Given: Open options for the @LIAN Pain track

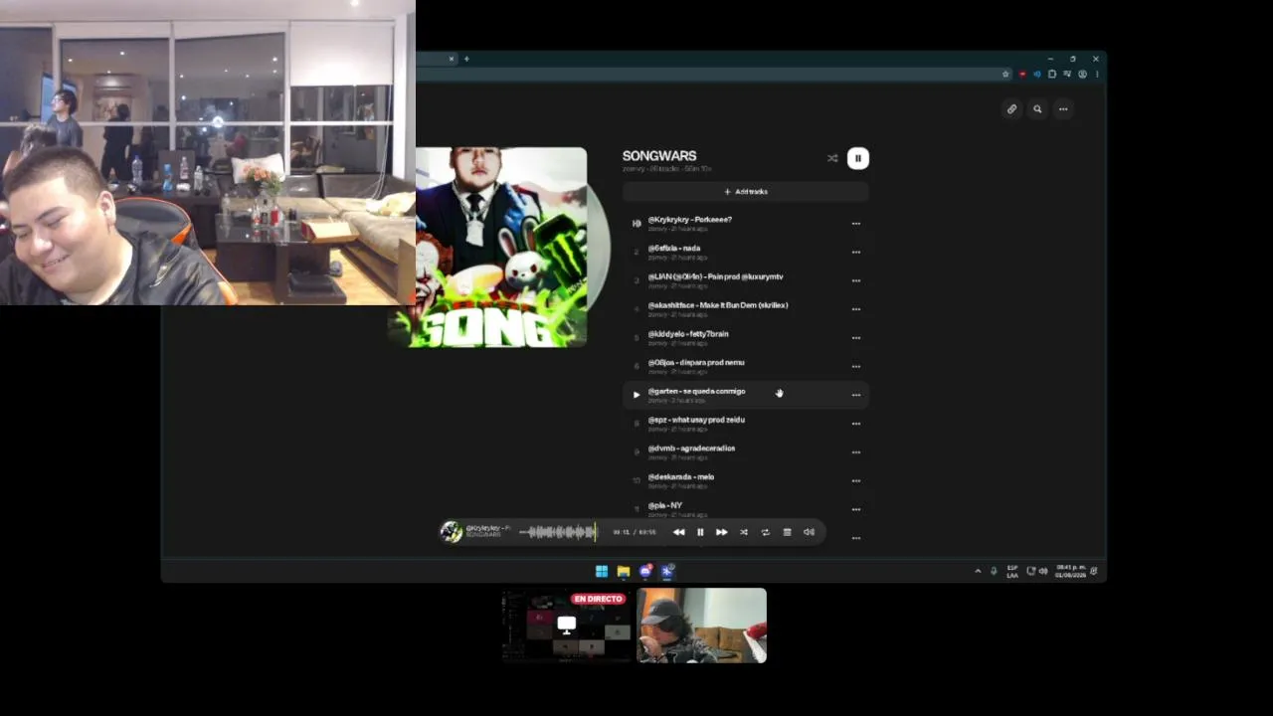Looking at the screenshot, I should point(855,280).
